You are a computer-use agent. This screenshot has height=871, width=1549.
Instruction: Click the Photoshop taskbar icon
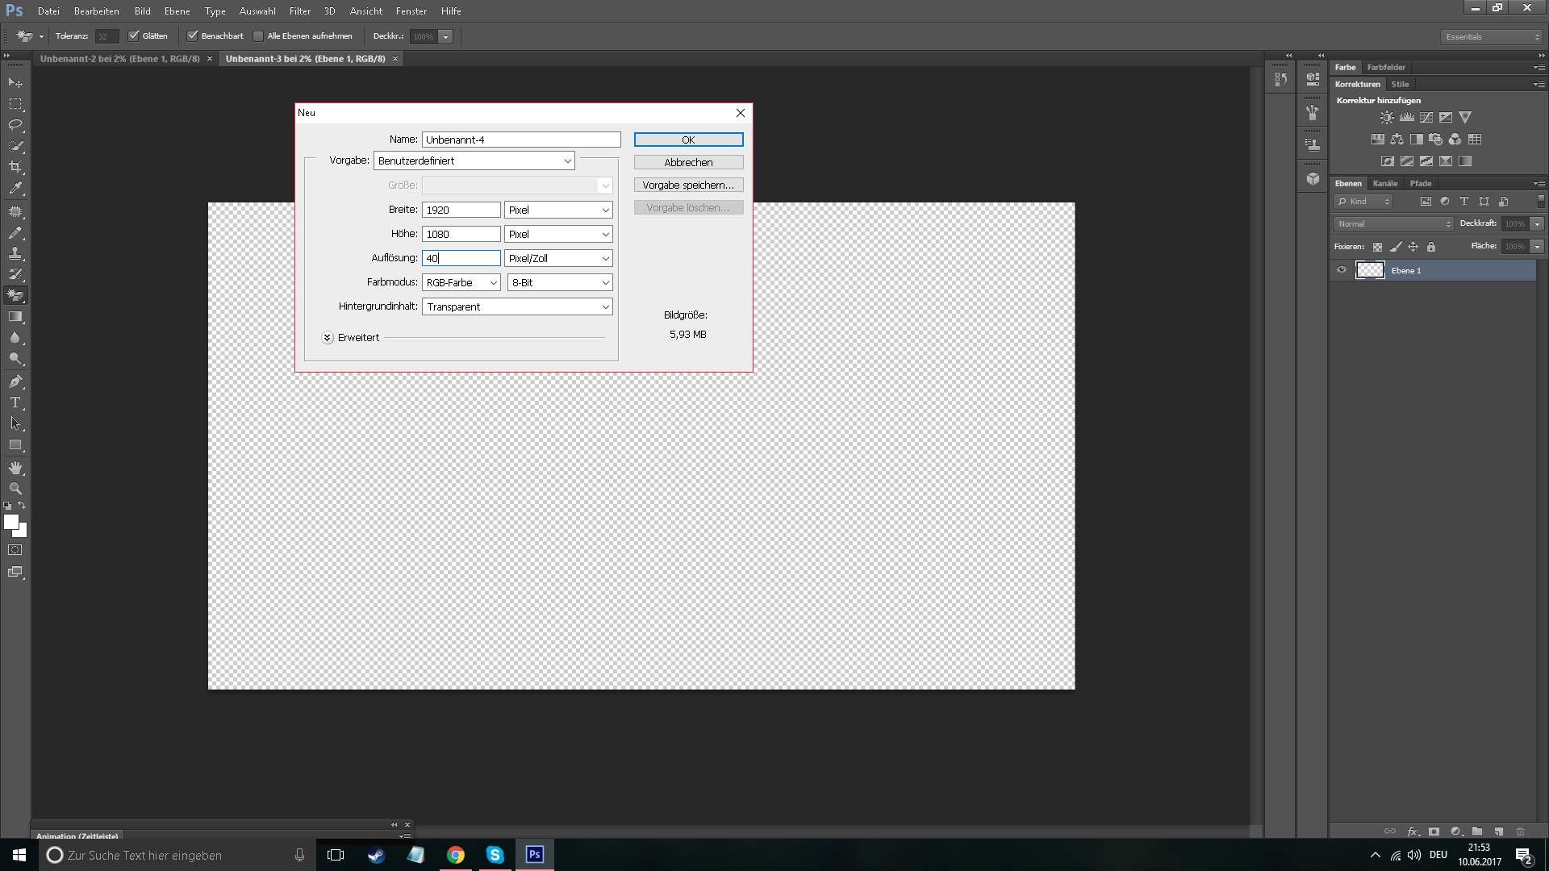534,855
